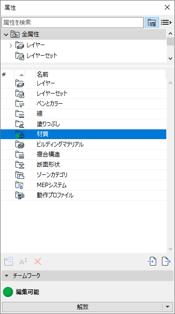Click the 属性を検索 search field
The height and width of the screenshot is (314, 175).
[x=73, y=22]
